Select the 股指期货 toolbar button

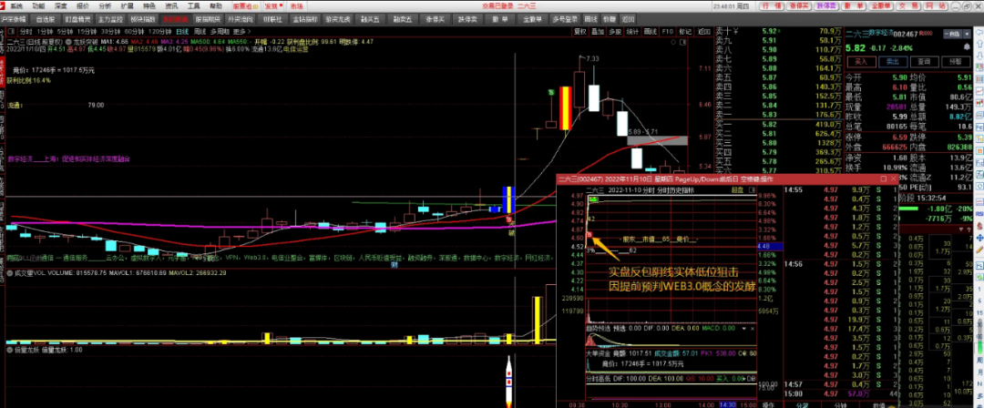tap(208, 19)
